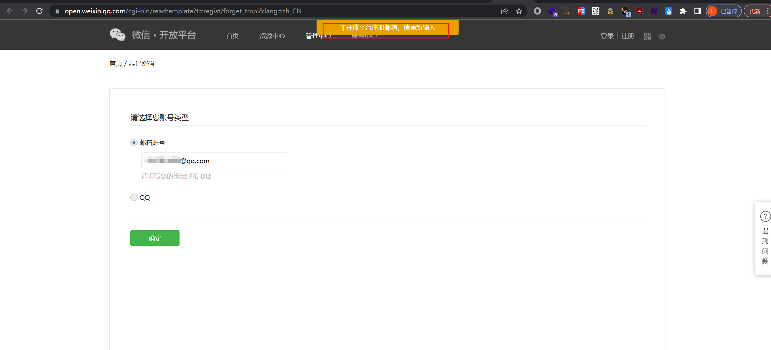Image resolution: width=771 pixels, height=350 pixels.
Task: Select the 邮箱账号 radio option
Action: (134, 142)
